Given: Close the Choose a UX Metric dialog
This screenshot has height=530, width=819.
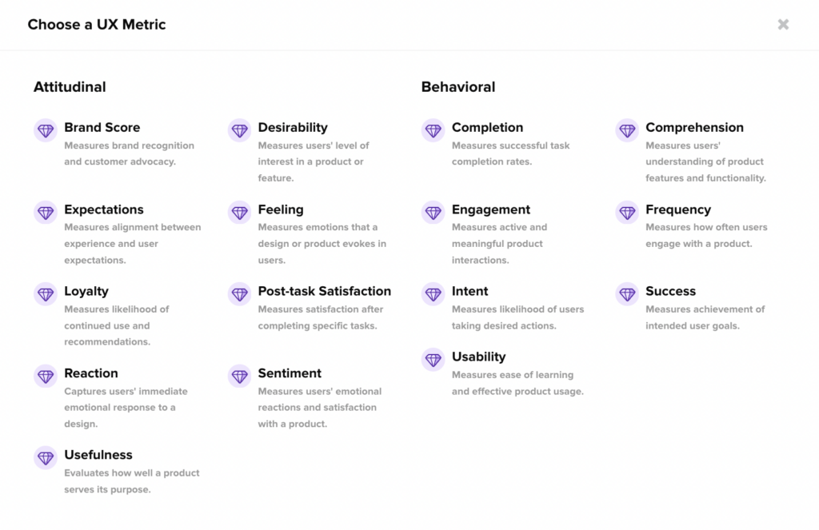Looking at the screenshot, I should (783, 25).
